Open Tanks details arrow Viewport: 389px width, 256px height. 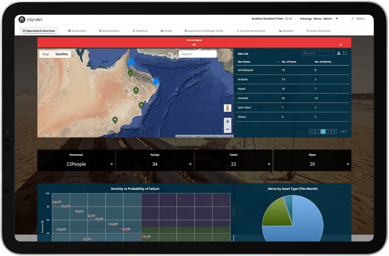pyautogui.click(x=269, y=164)
